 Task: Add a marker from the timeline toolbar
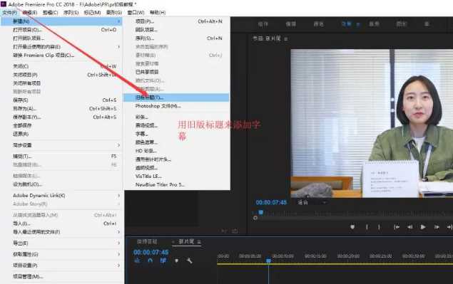click(176, 261)
